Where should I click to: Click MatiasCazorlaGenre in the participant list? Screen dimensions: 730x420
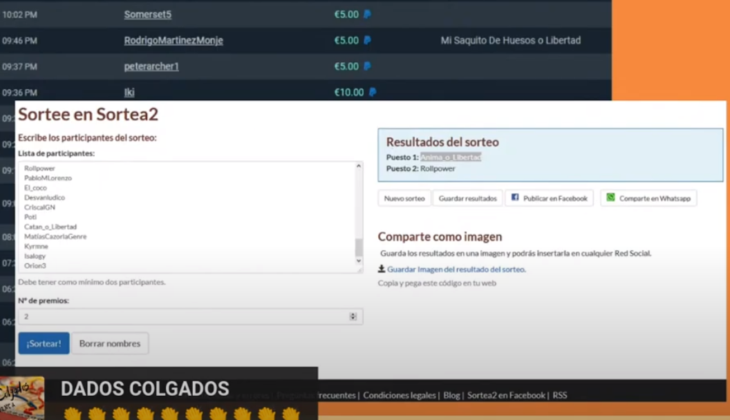(x=55, y=237)
